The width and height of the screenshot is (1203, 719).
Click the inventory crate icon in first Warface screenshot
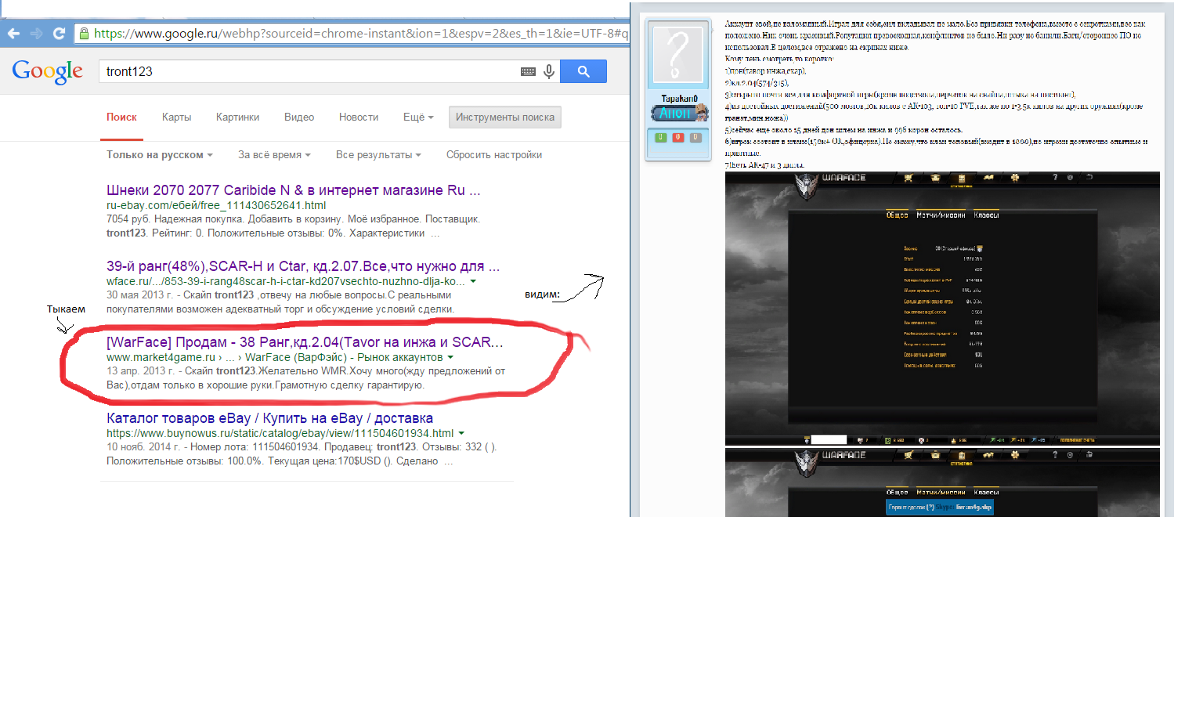click(935, 178)
